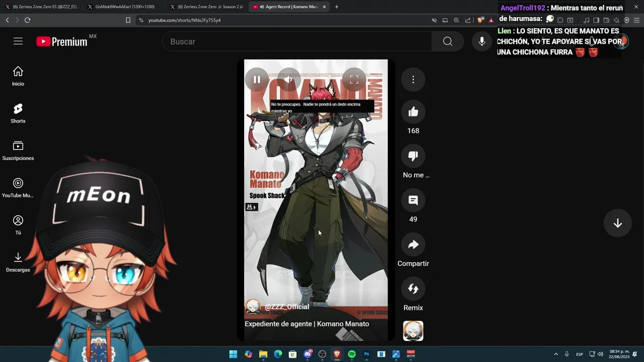This screenshot has width=644, height=362.
Task: Open the clock showing 08:34 p. m.
Action: click(x=619, y=354)
